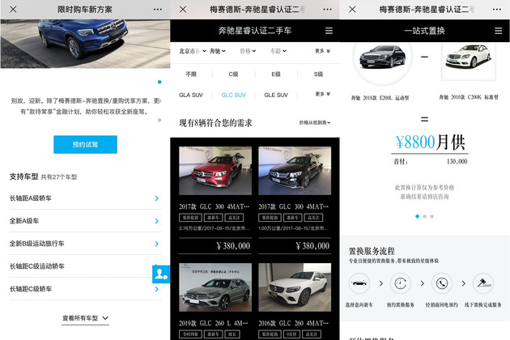
Task: Open the 价格 filter dropdown
Action: coord(248,51)
